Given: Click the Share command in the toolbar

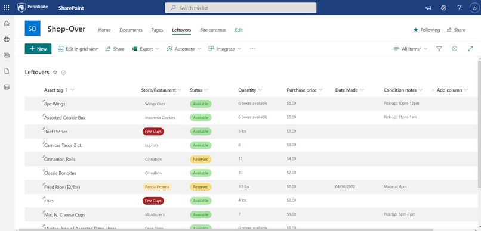Looking at the screenshot, I should 115,49.
